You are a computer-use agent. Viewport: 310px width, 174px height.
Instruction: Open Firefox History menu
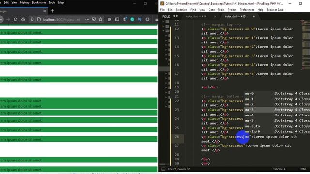tap(25, 3)
